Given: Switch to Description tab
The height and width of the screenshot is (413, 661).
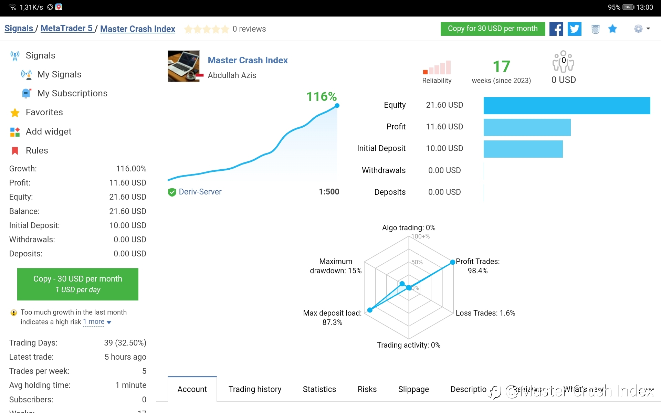Looking at the screenshot, I should coord(469,389).
